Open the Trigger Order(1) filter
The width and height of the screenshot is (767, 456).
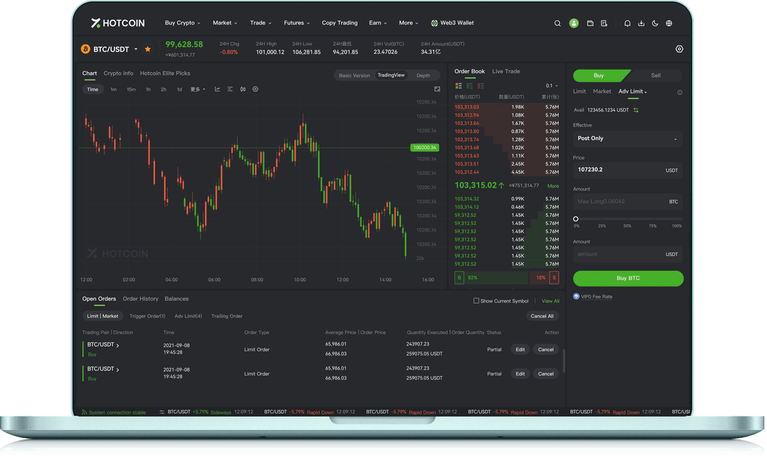pyautogui.click(x=147, y=316)
